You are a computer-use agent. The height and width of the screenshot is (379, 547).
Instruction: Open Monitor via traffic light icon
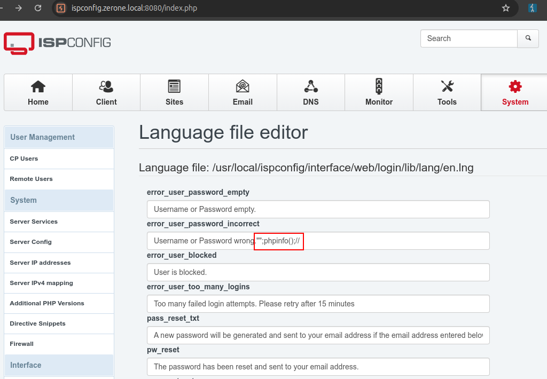click(x=379, y=86)
